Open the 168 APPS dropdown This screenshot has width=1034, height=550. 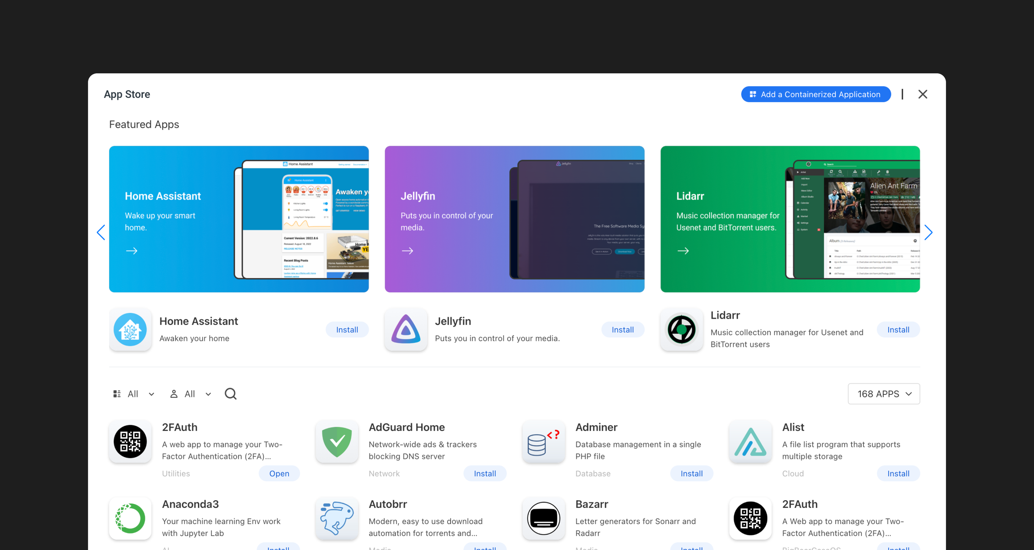point(884,393)
